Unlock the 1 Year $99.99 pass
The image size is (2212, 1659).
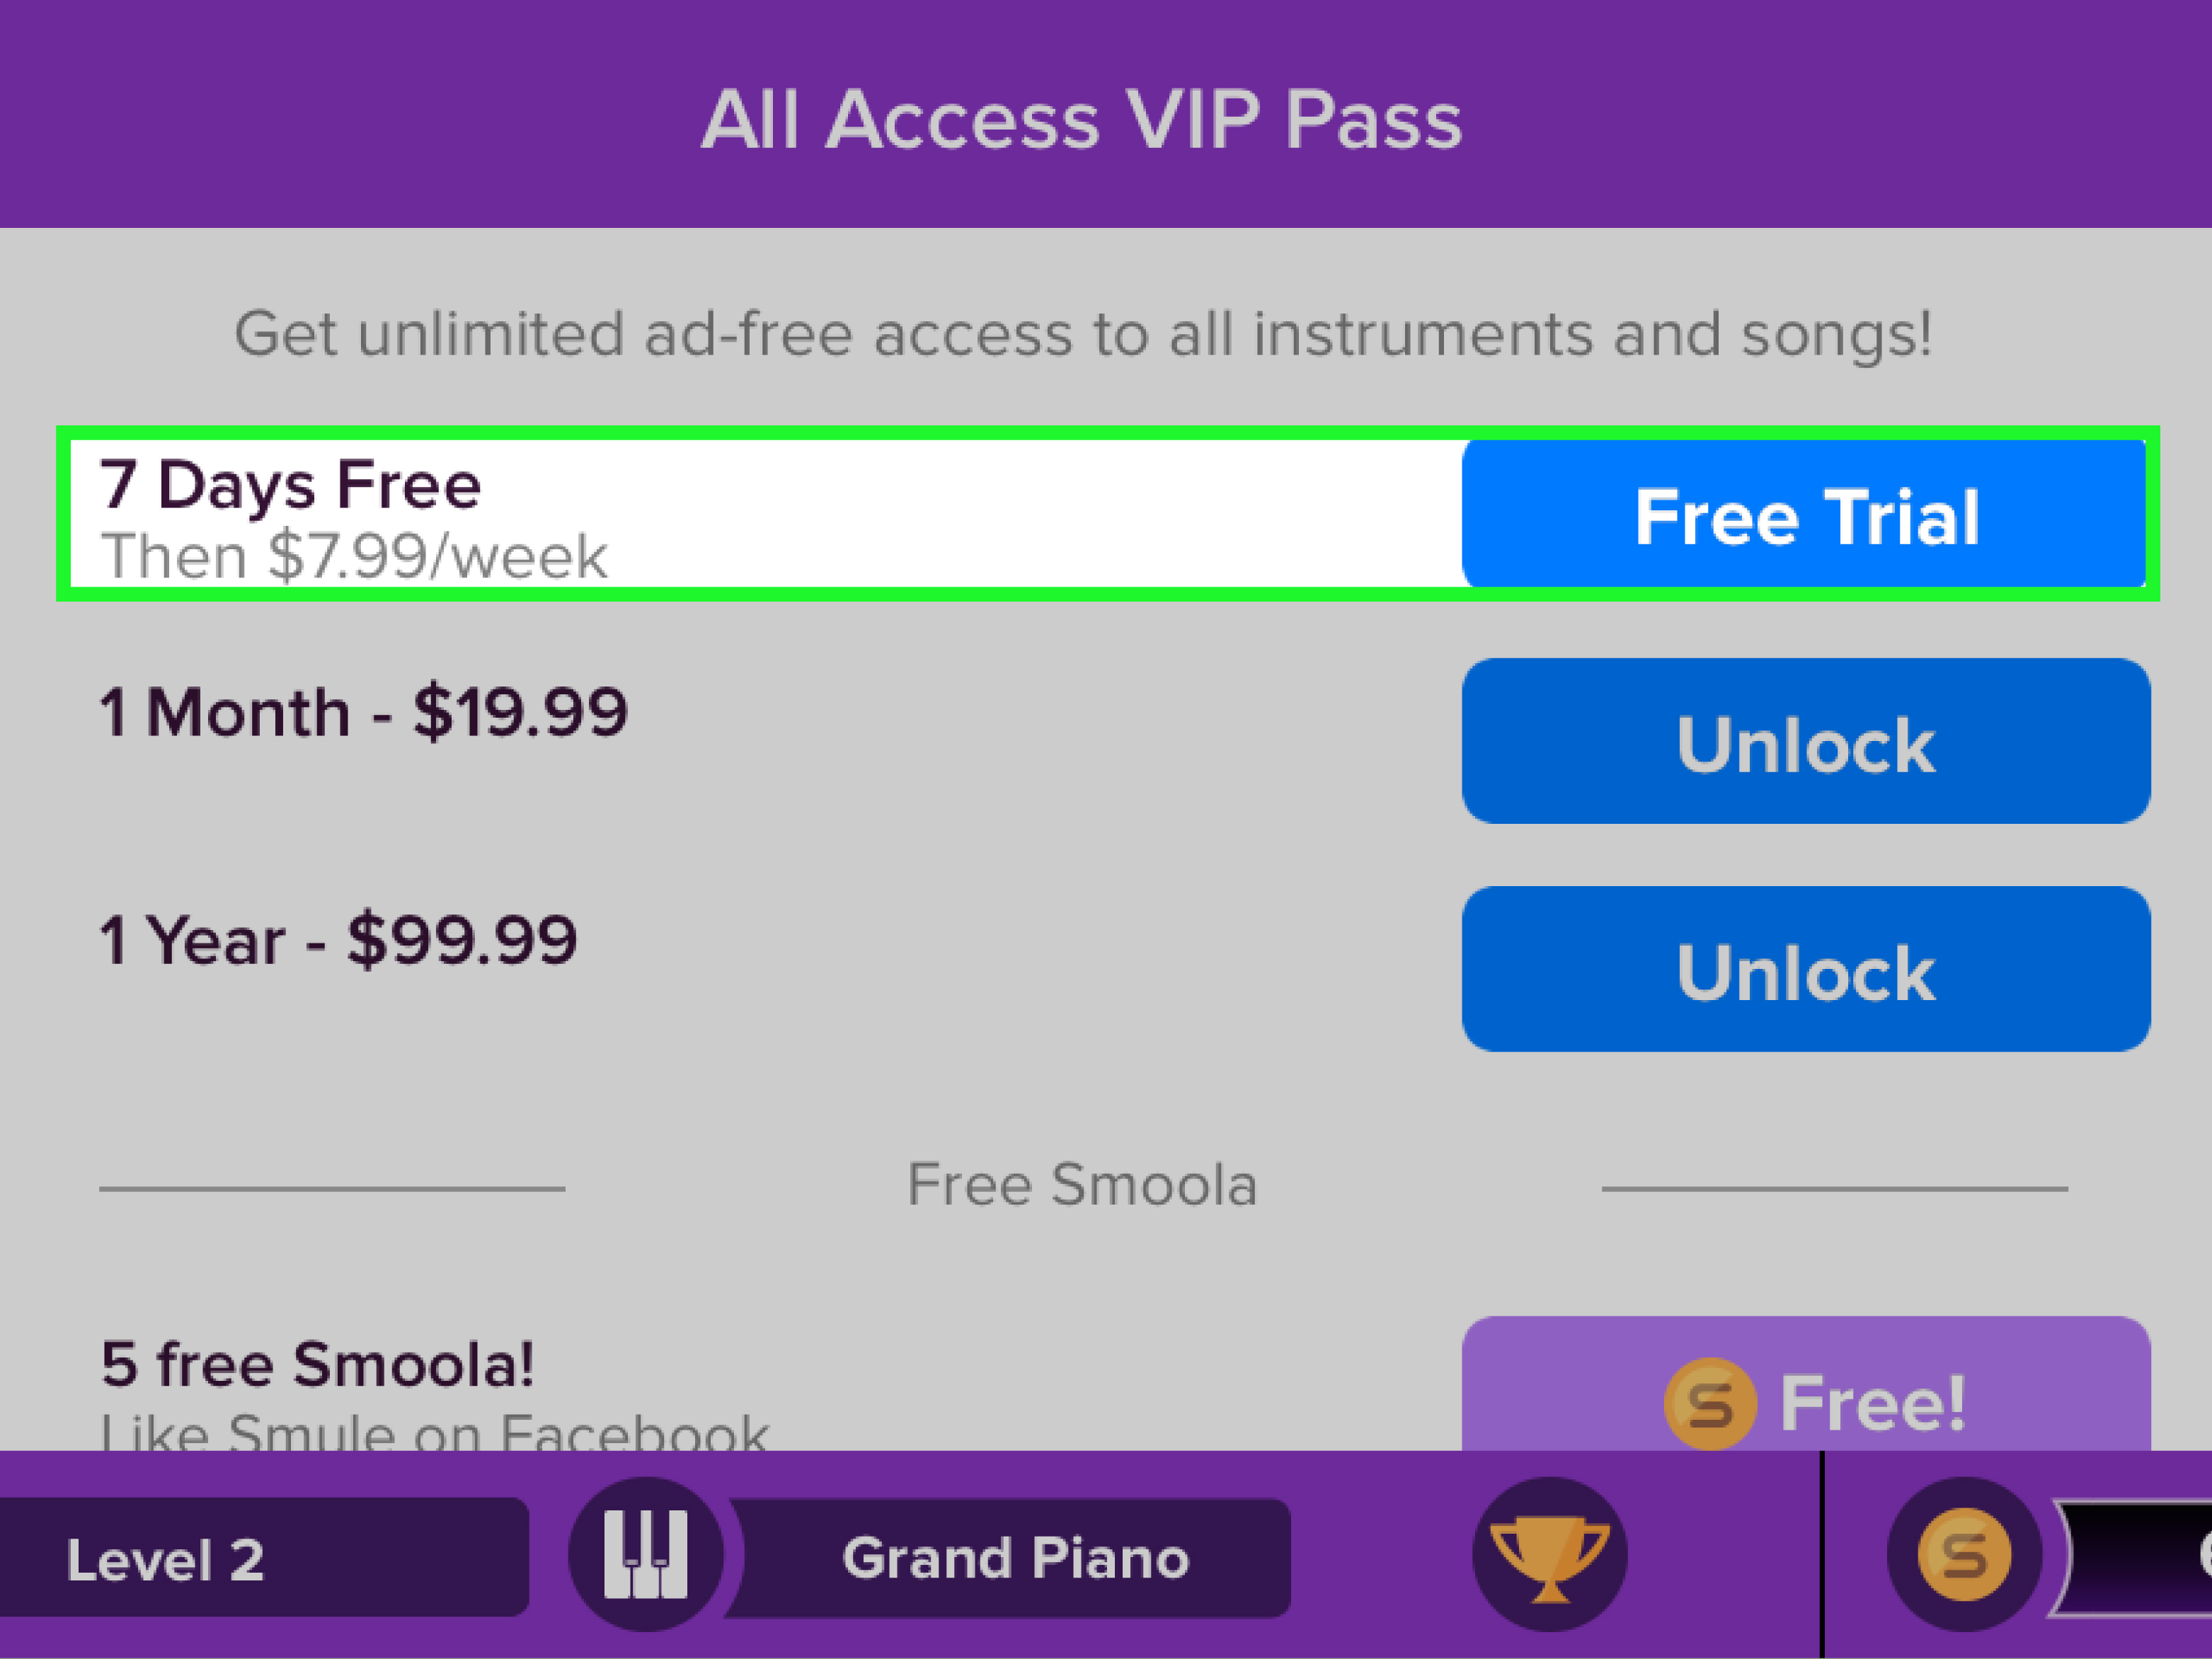1805,969
